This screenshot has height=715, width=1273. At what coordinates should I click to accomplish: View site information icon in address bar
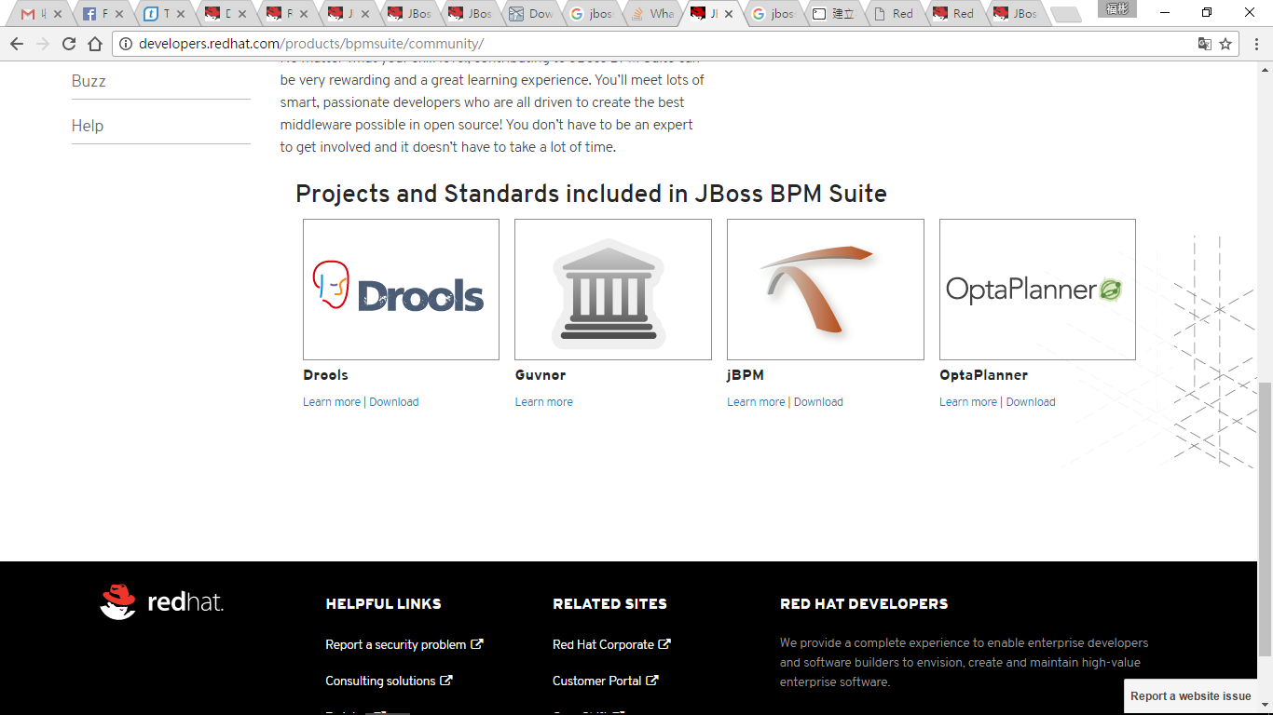tap(126, 44)
